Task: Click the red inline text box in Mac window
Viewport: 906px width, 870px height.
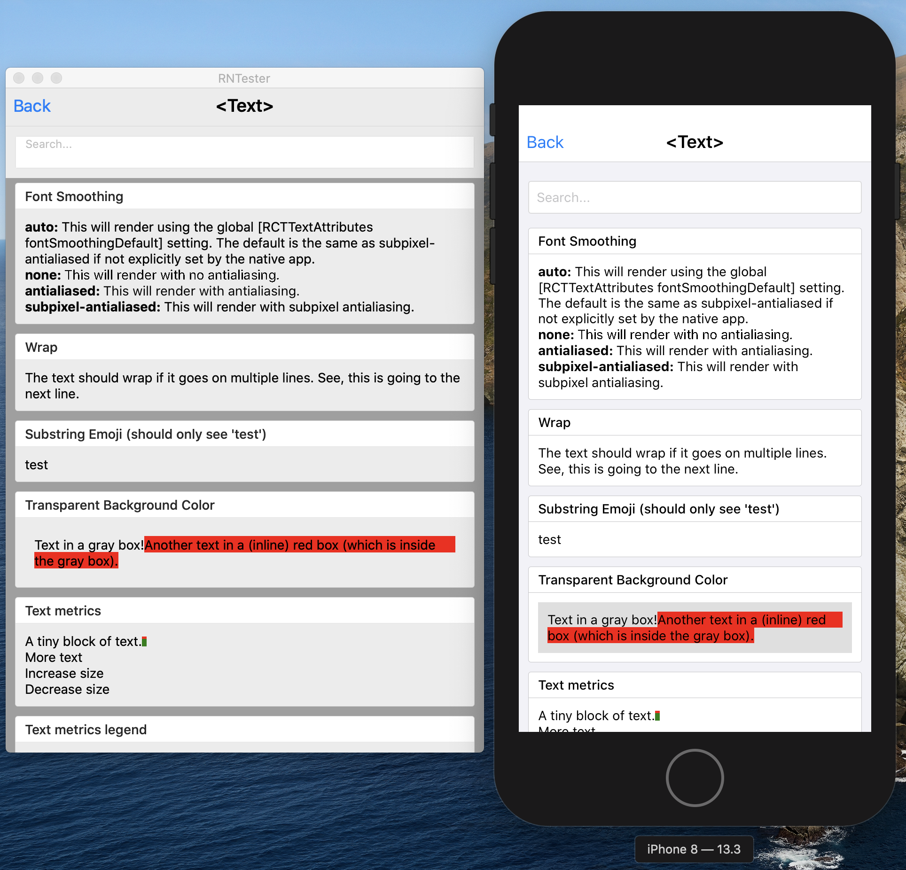Action: tap(299, 545)
